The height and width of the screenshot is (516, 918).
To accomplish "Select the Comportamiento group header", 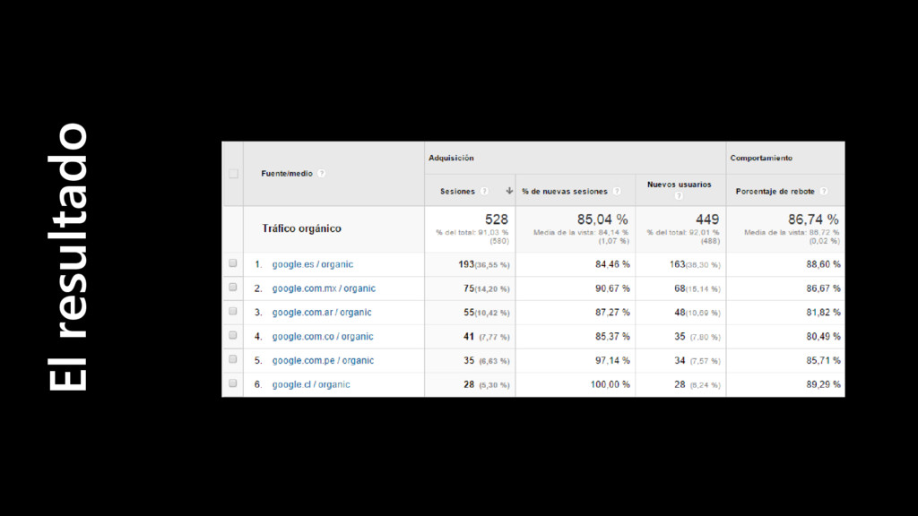I will click(761, 158).
